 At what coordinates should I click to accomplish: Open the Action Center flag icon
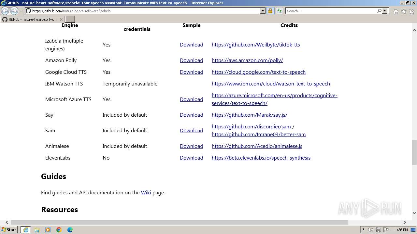[x=386, y=230]
